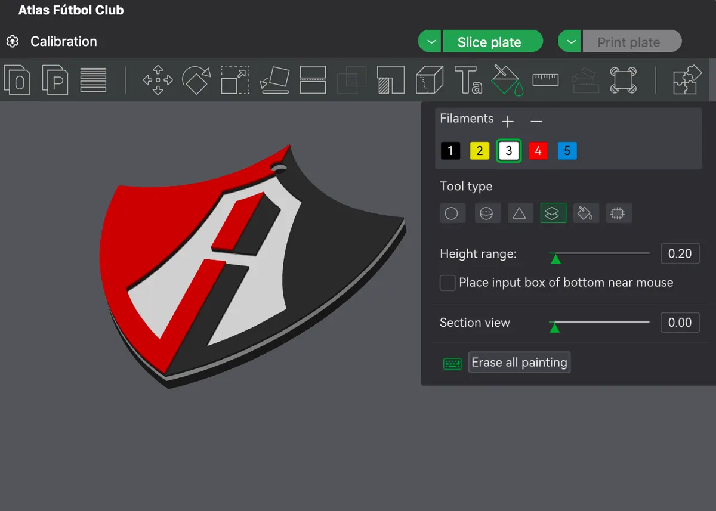Select the Gap fill tool type
The image size is (716, 511).
pyautogui.click(x=619, y=213)
